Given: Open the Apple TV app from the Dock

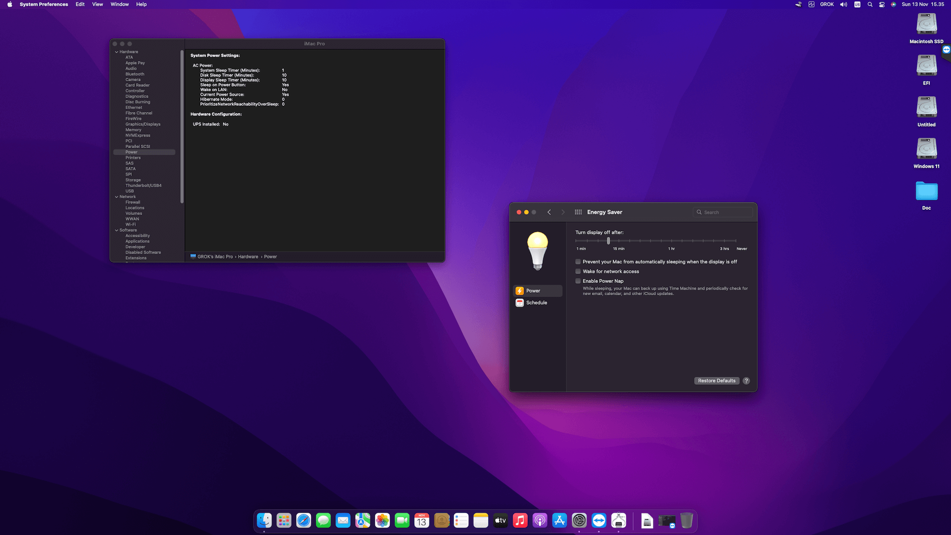Looking at the screenshot, I should pyautogui.click(x=500, y=520).
